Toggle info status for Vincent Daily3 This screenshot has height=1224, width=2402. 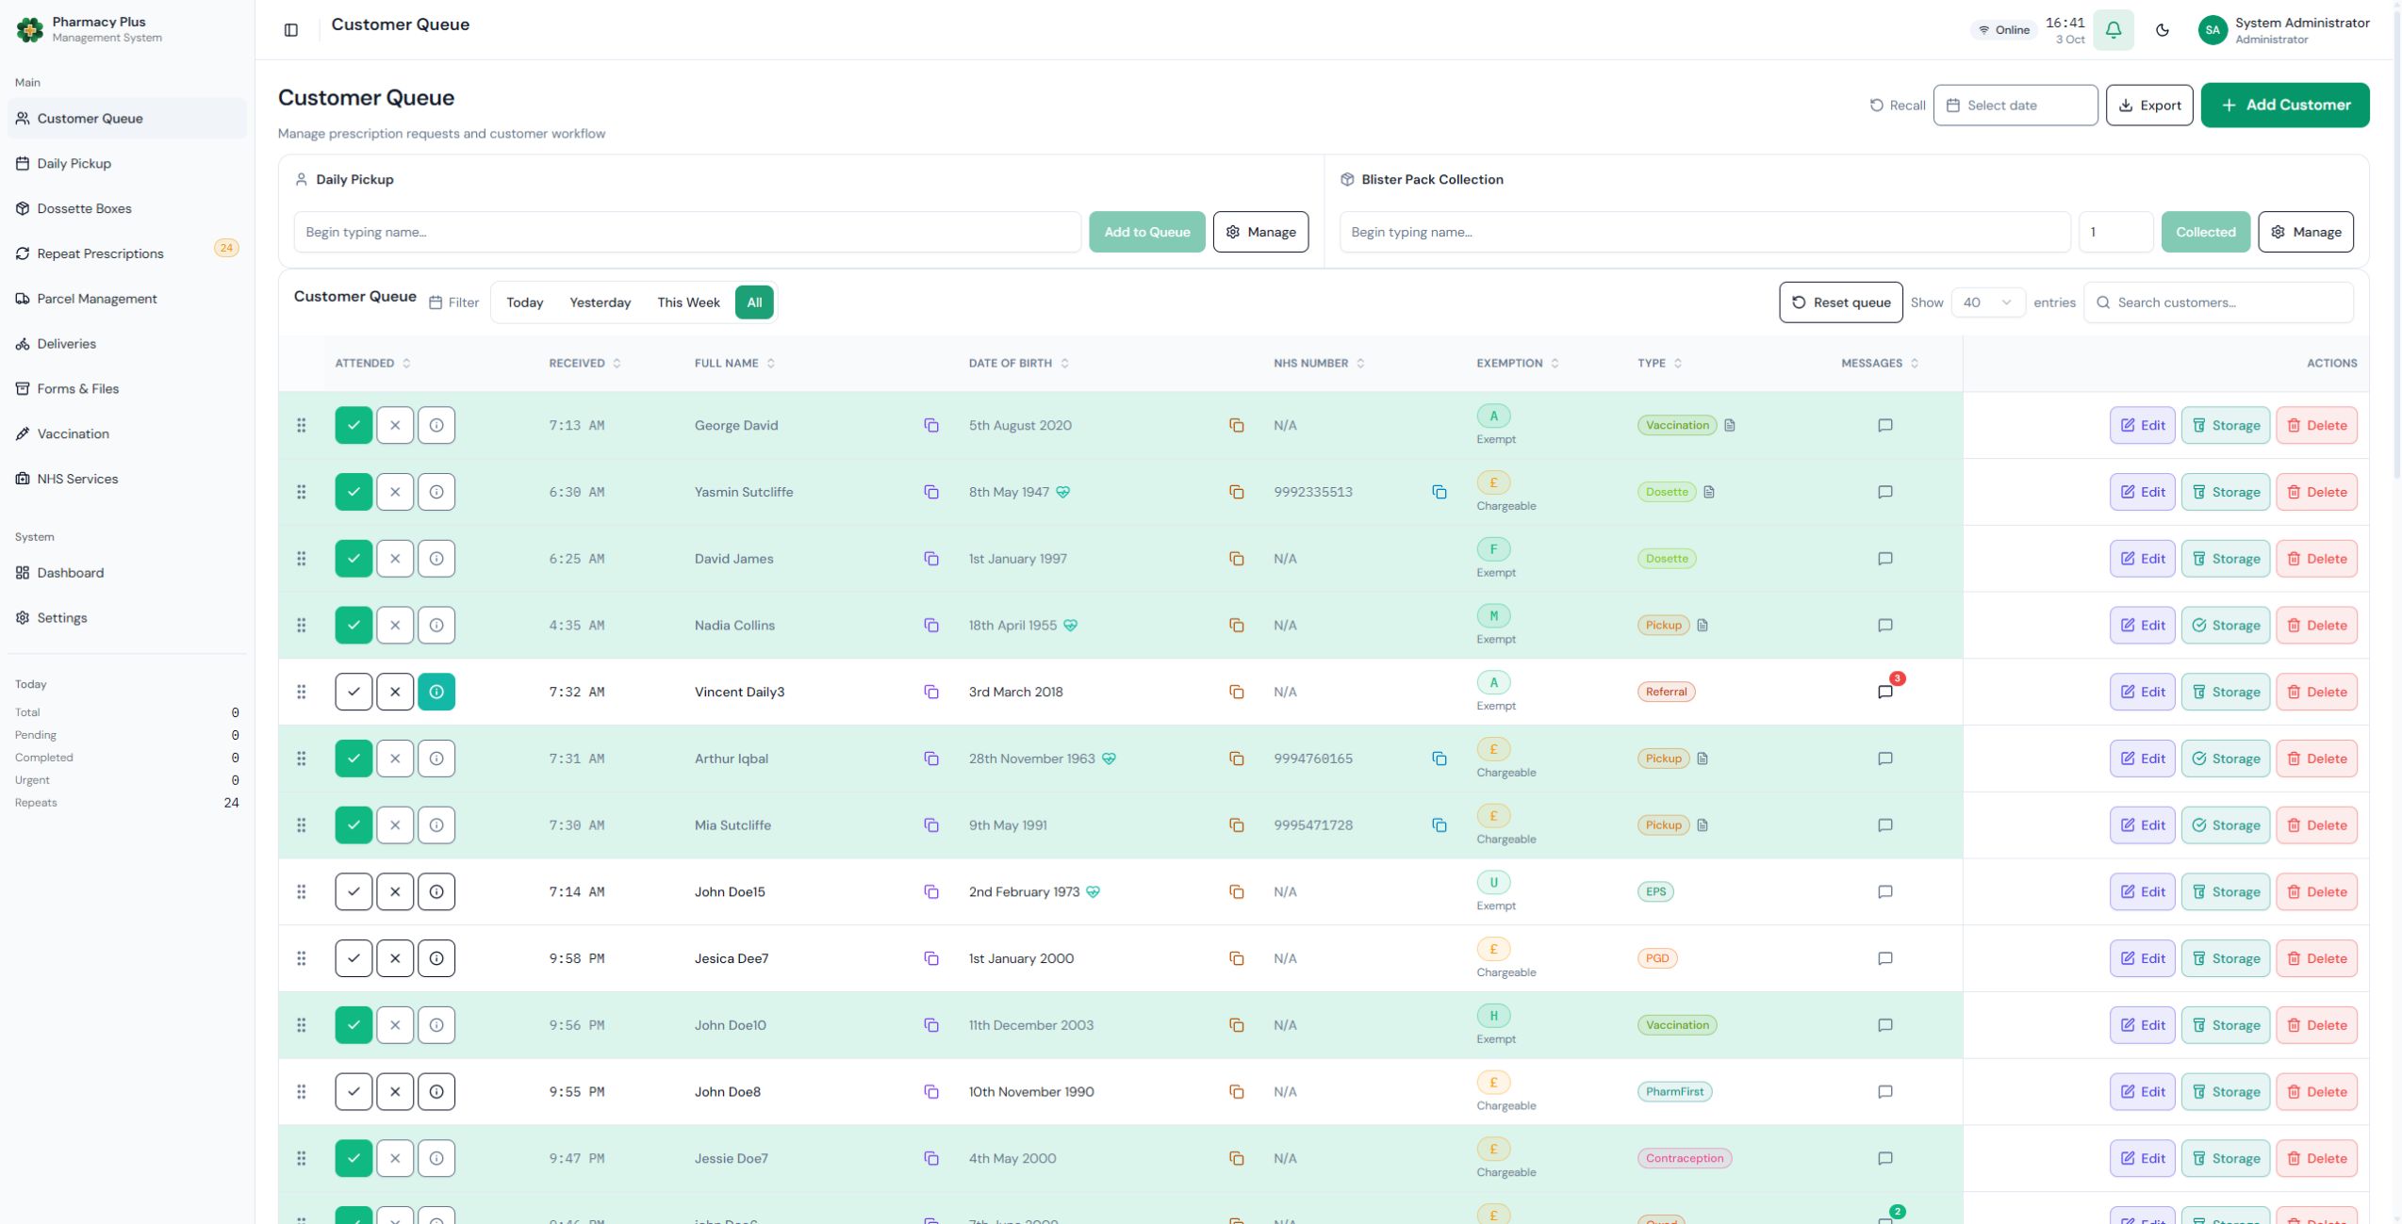point(436,692)
